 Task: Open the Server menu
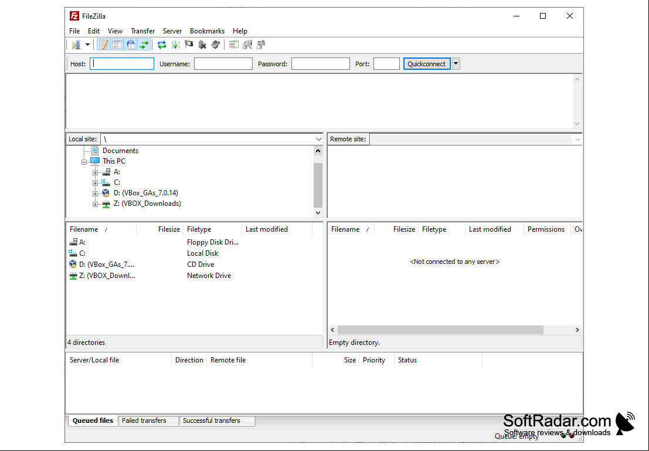coord(172,31)
